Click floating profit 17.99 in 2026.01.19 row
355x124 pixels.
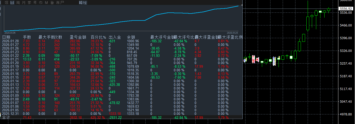pyautogui.click(x=199, y=66)
